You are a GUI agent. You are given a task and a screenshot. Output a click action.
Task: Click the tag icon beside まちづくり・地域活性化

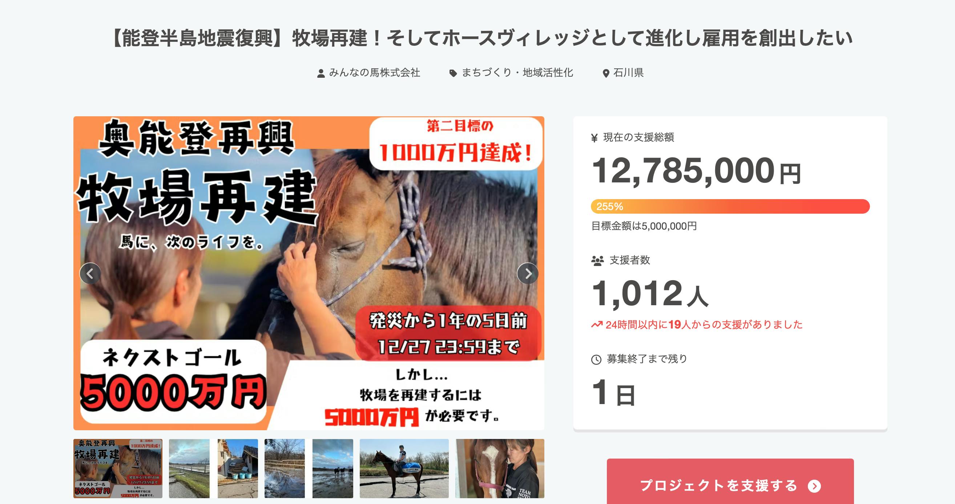coord(453,73)
